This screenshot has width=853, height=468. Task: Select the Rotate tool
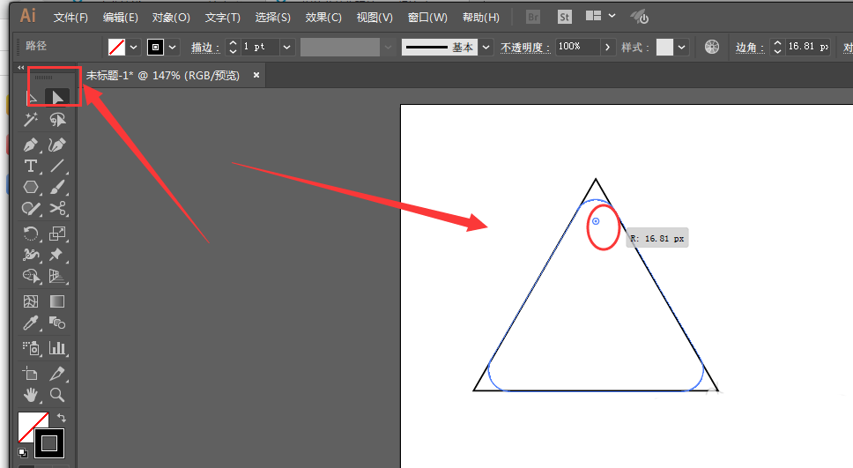tap(31, 234)
